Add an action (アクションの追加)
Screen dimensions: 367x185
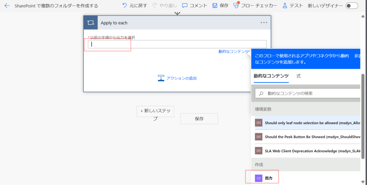click(x=177, y=78)
